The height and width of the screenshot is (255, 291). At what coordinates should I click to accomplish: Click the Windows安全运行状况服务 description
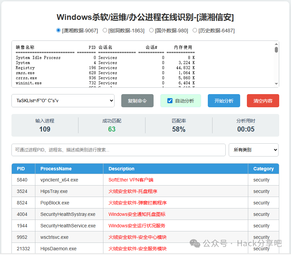point(137,226)
